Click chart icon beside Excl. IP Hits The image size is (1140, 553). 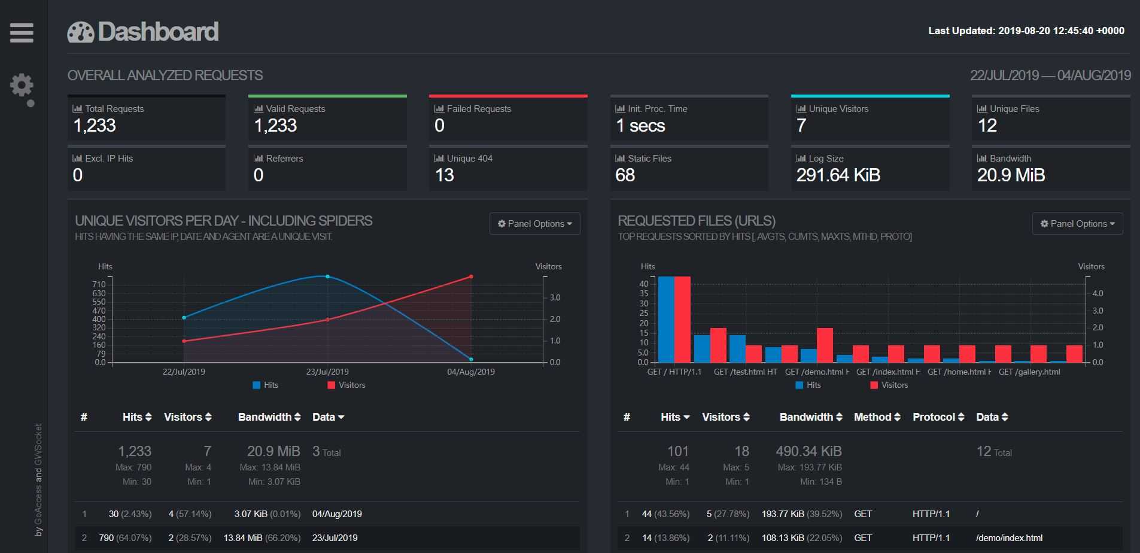(x=77, y=159)
